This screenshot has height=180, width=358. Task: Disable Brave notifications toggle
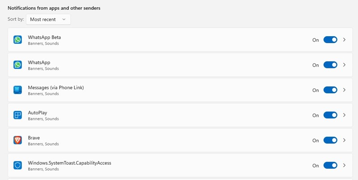(x=330, y=140)
